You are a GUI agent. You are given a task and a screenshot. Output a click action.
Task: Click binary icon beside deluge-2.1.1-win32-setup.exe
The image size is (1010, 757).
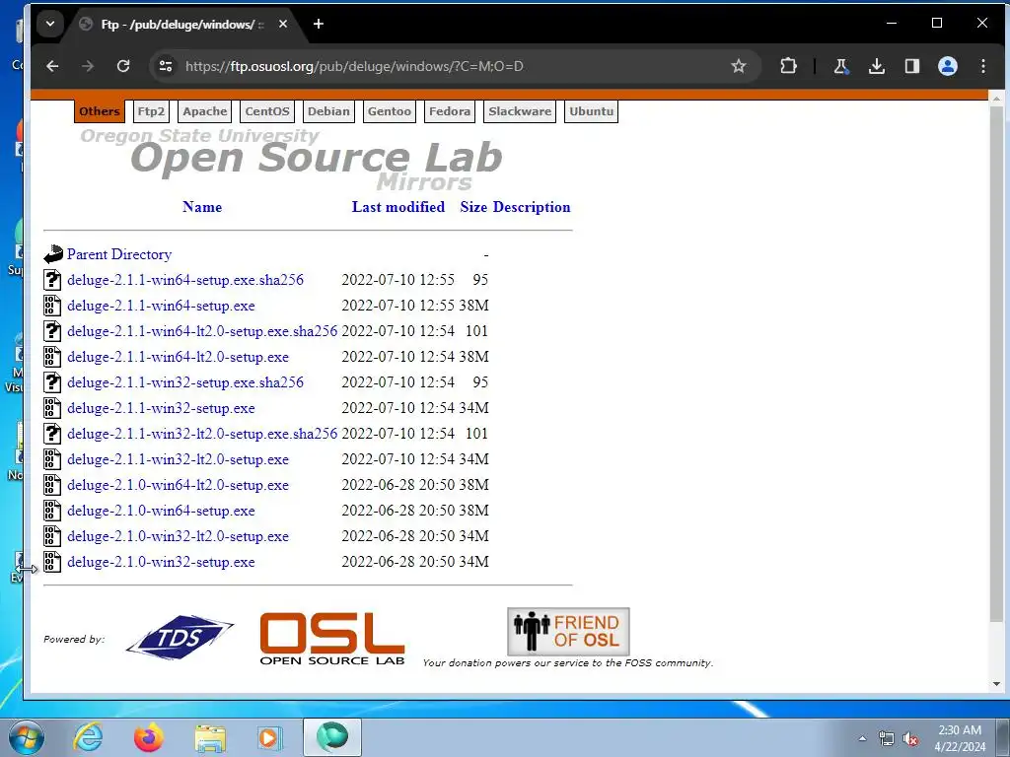tap(52, 408)
